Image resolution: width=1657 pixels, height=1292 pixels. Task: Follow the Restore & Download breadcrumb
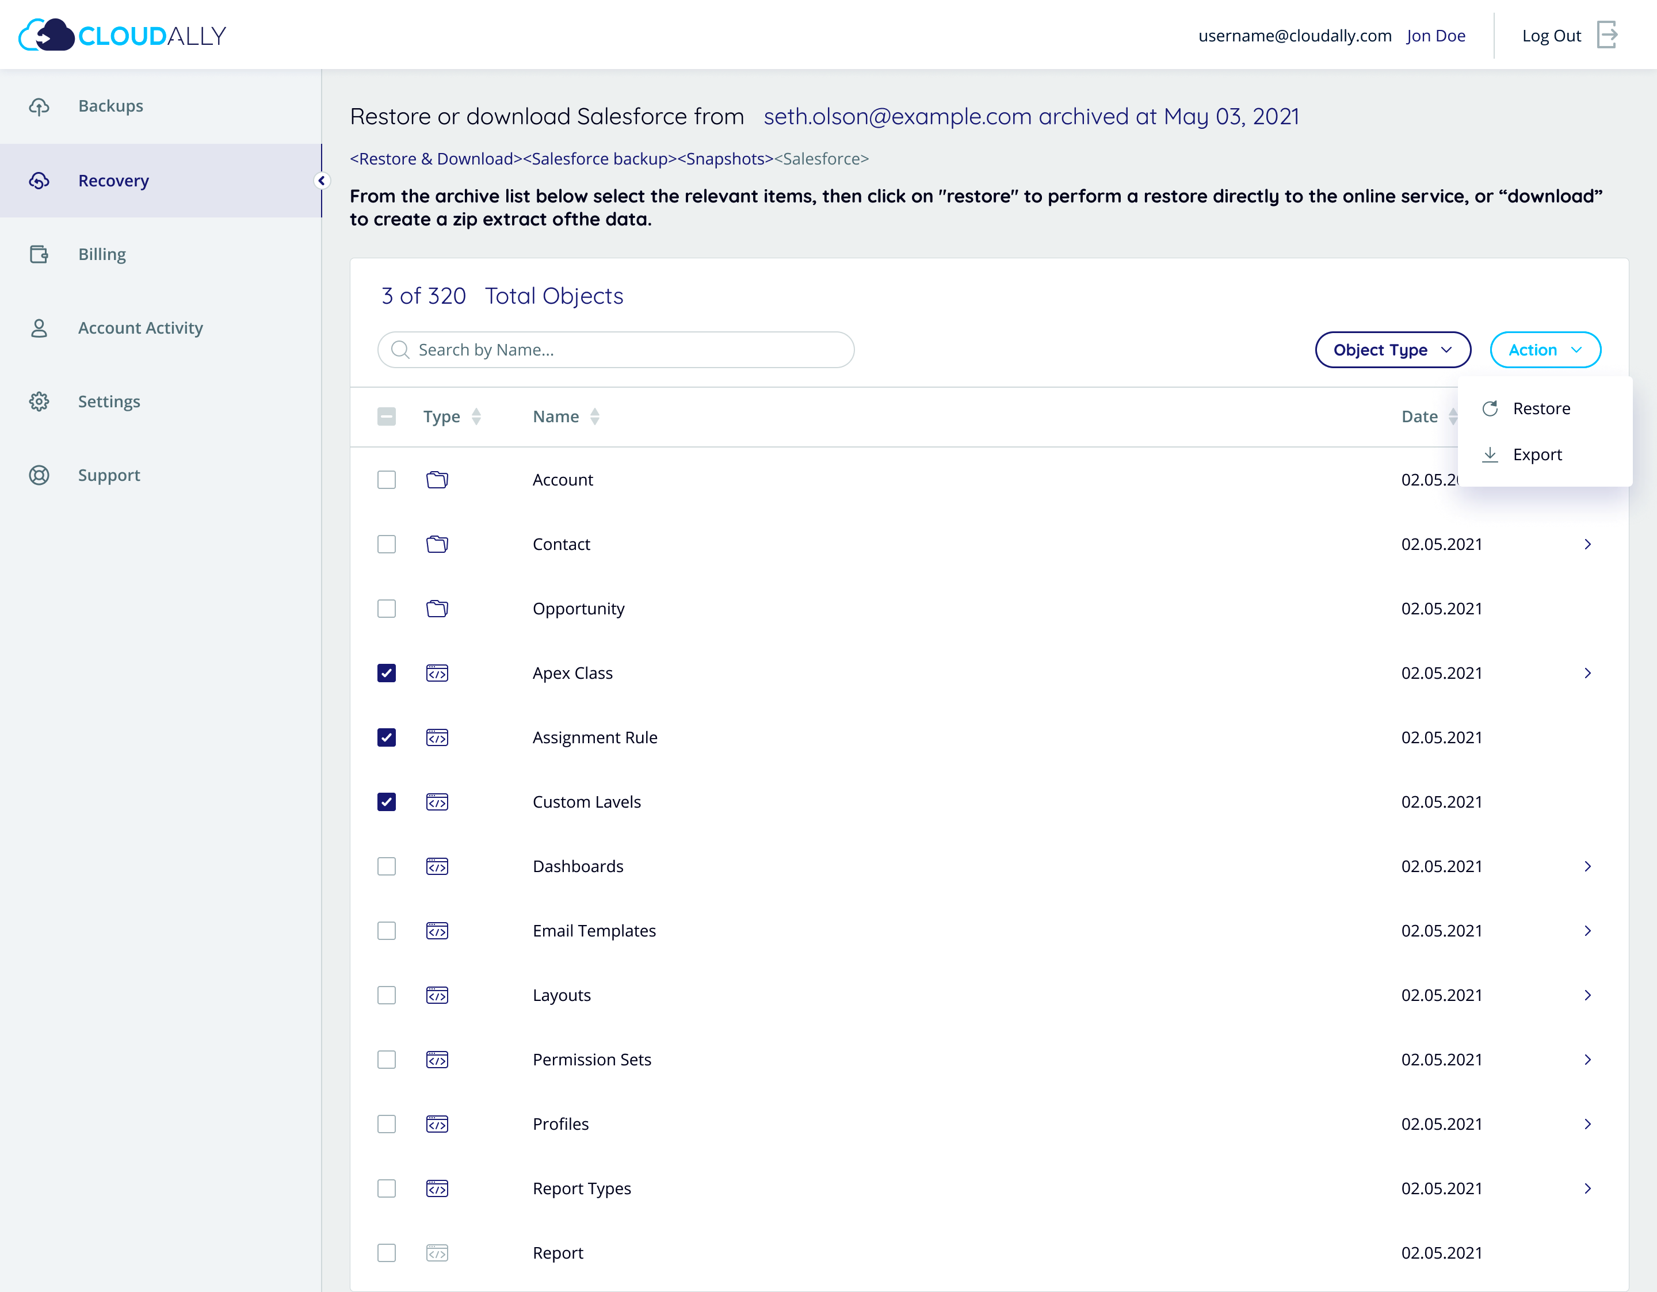(x=436, y=159)
